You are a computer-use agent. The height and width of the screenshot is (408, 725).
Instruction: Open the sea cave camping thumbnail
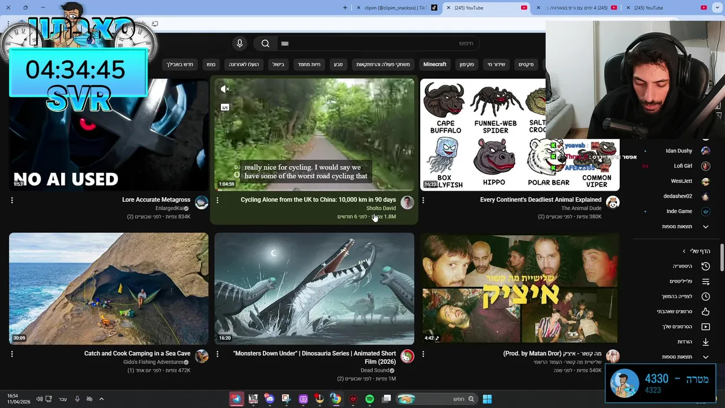[x=109, y=288]
